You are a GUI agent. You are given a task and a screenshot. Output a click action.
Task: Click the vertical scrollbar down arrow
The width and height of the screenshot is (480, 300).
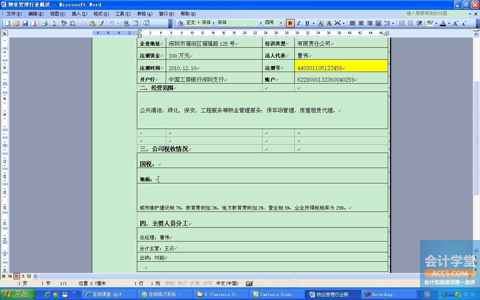[x=477, y=250]
